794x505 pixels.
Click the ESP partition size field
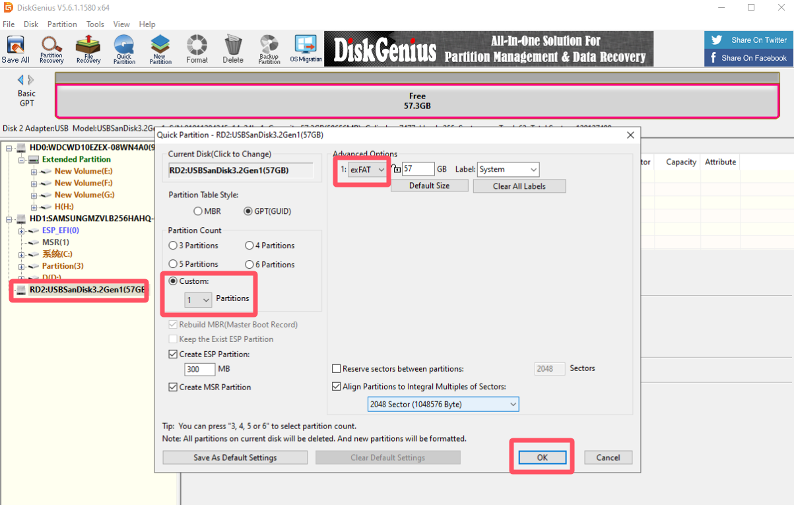point(199,369)
